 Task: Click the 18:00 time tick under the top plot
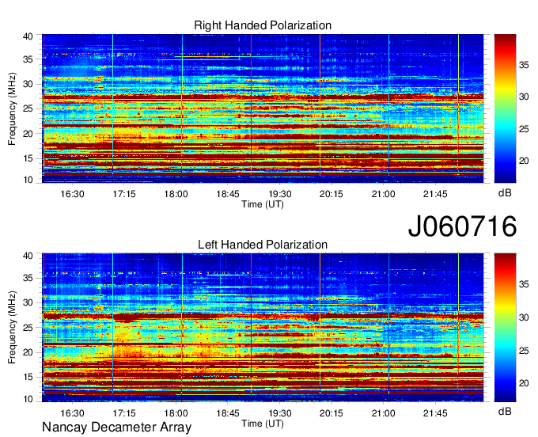(x=176, y=194)
